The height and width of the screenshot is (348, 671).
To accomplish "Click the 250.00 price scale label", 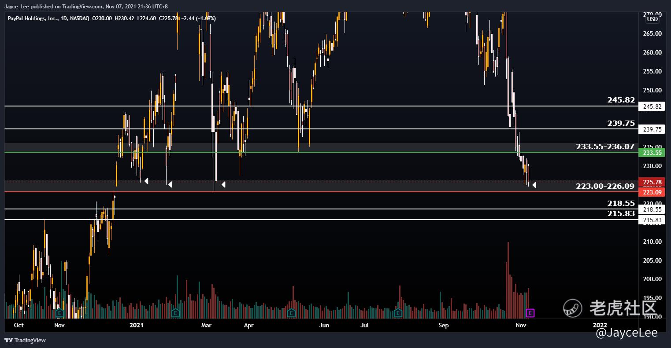I will coord(652,90).
